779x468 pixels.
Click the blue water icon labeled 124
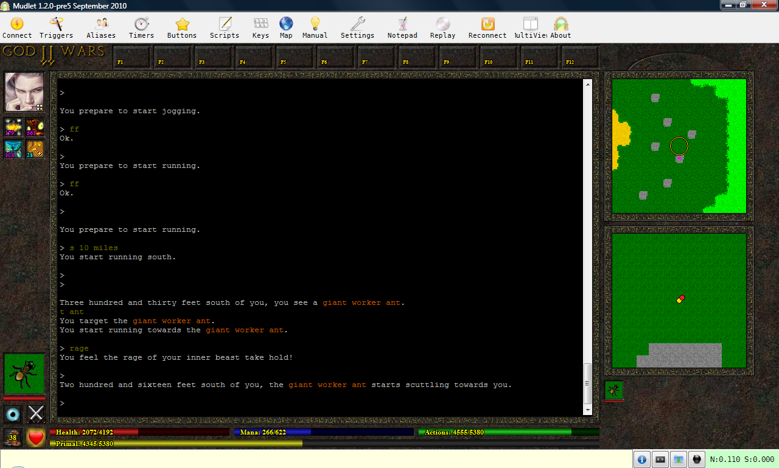(x=13, y=148)
